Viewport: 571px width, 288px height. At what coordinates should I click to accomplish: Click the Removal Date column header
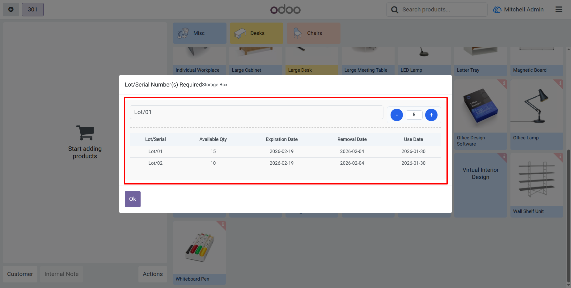click(x=352, y=139)
